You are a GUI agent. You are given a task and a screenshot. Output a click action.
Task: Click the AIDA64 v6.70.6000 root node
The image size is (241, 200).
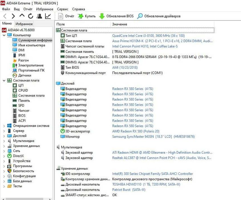[x=18, y=30]
